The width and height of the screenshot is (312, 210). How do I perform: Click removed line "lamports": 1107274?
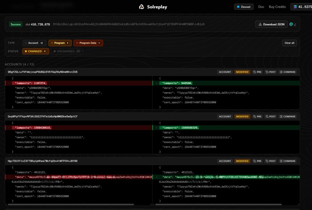[79, 83]
